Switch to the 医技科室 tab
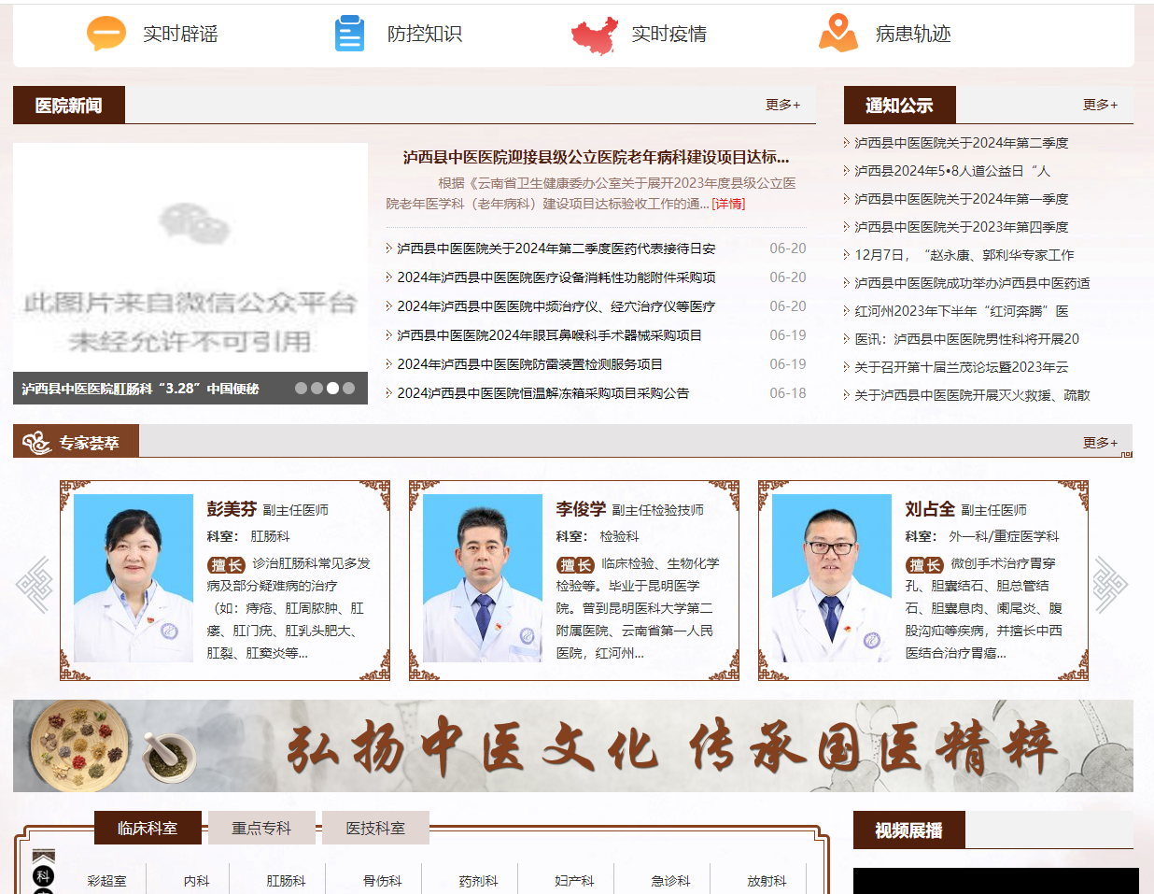 tap(375, 828)
